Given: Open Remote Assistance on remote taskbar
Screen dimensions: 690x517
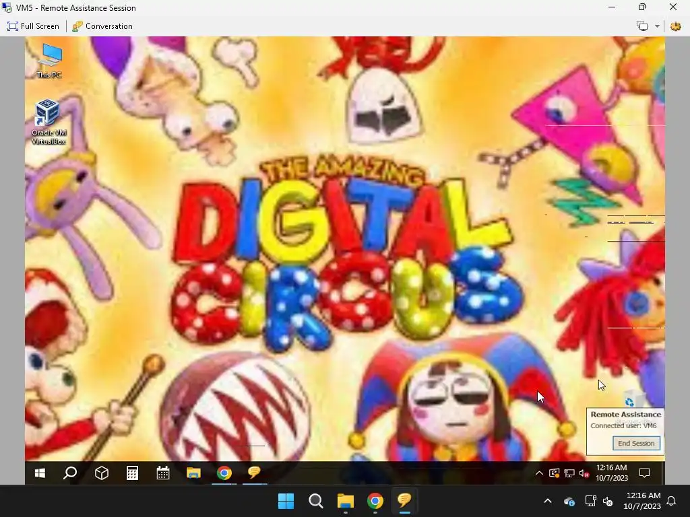Looking at the screenshot, I should (x=254, y=473).
